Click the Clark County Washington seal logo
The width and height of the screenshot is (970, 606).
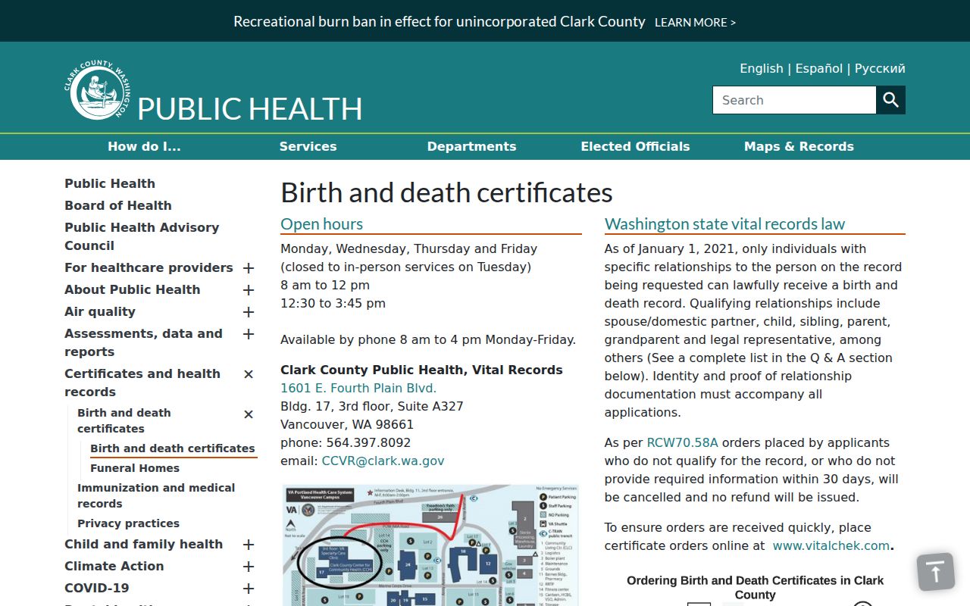(97, 91)
